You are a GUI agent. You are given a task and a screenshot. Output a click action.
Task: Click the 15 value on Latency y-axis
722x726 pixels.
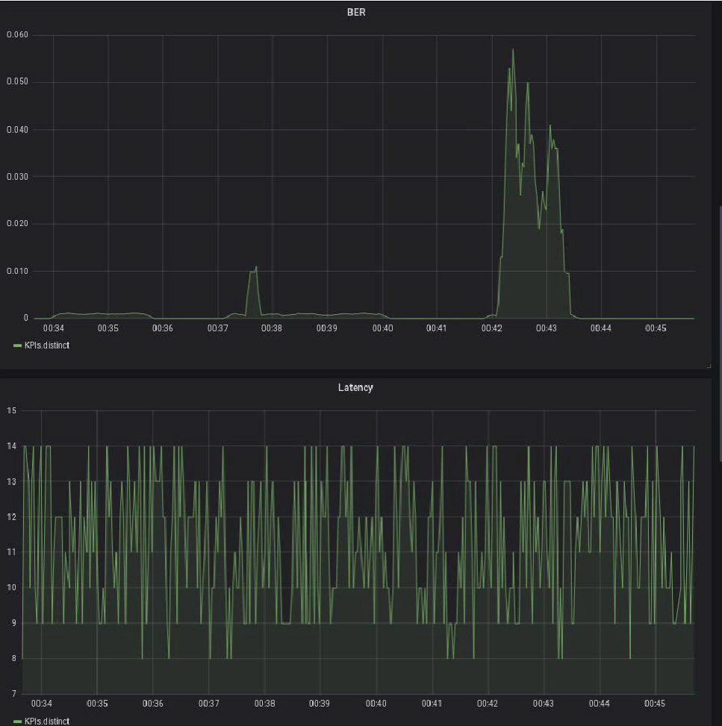[x=11, y=410]
